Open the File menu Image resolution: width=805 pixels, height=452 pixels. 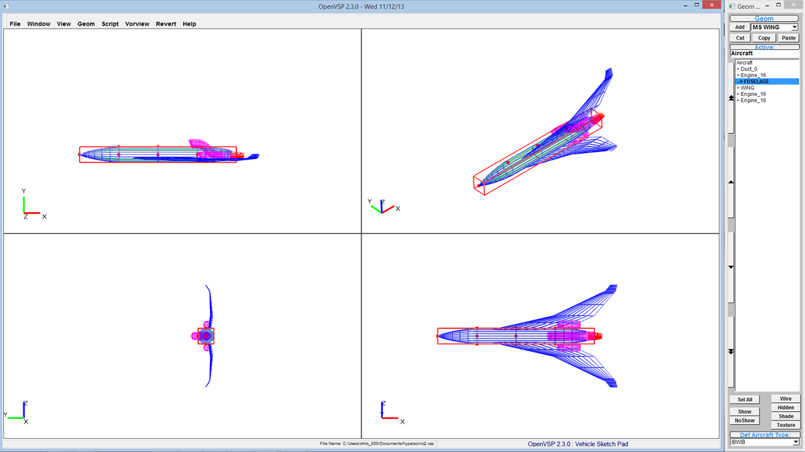pyautogui.click(x=15, y=24)
